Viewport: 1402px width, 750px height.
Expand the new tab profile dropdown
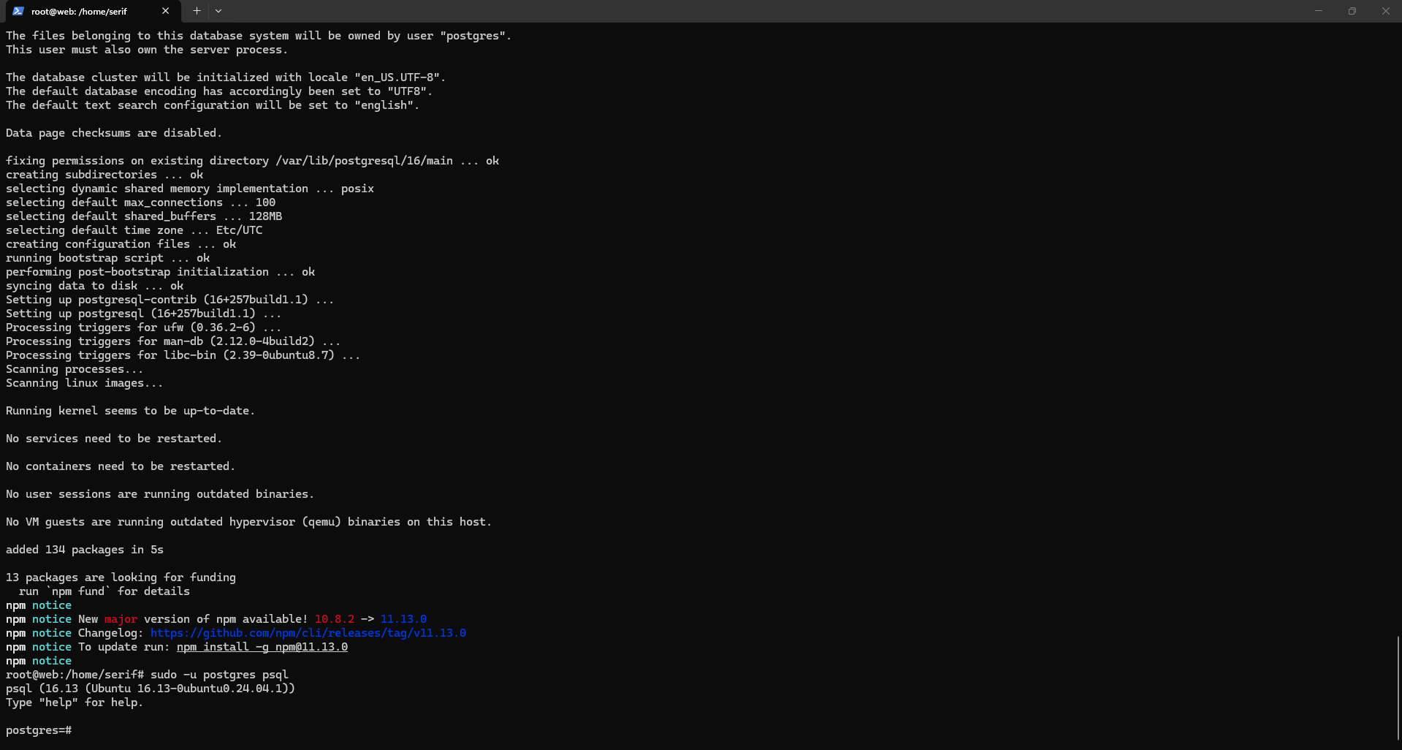(x=218, y=11)
